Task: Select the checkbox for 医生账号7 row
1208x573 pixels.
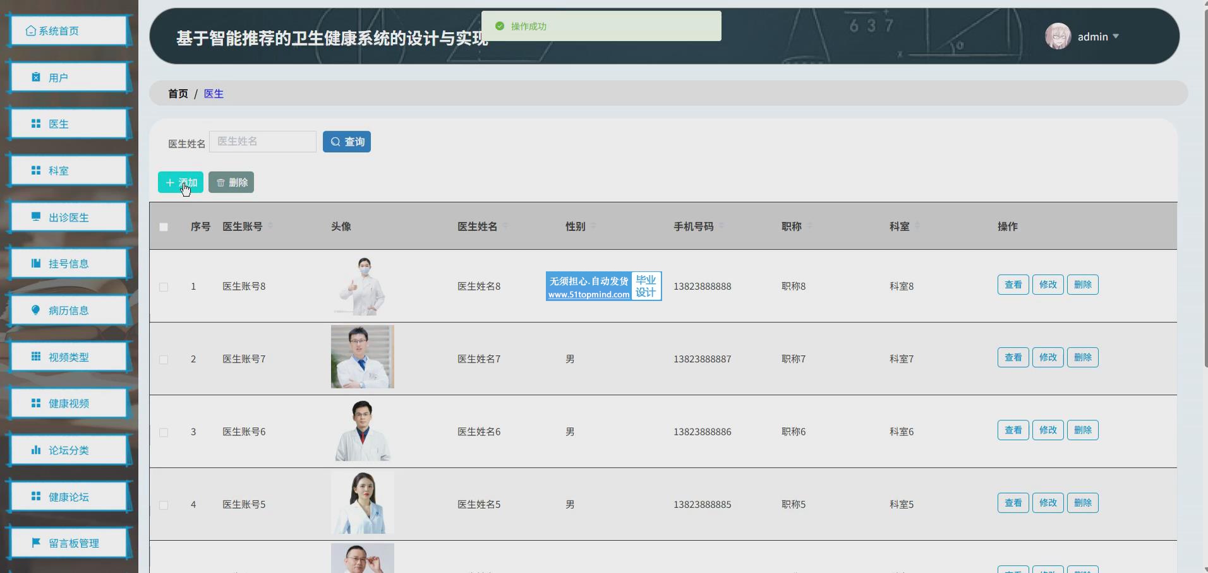Action: coord(164,359)
